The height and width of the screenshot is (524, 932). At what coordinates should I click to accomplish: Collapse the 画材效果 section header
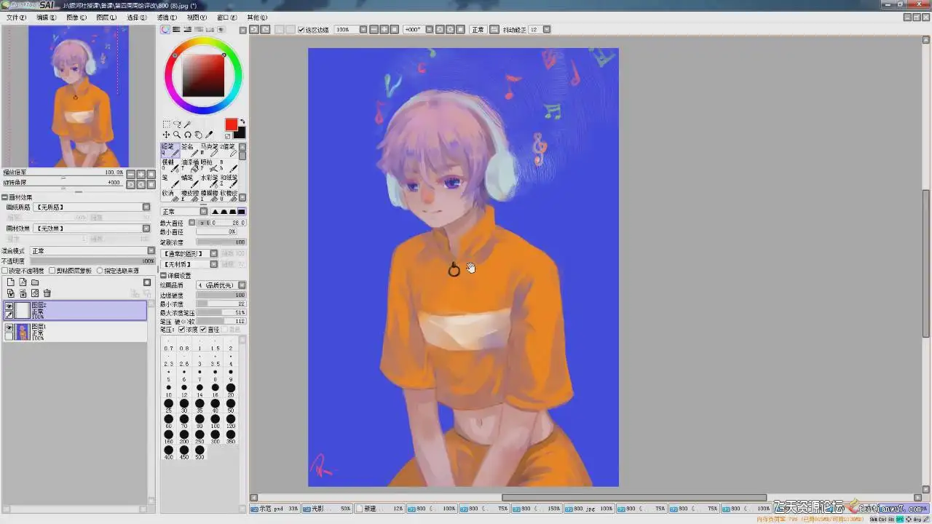5,197
